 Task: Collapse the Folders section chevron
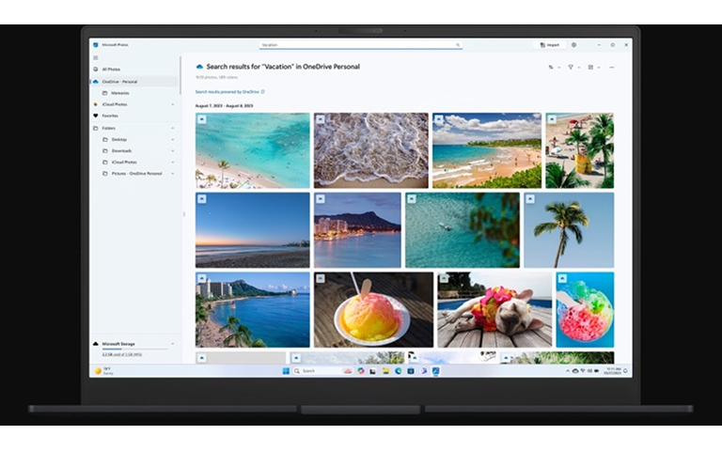point(173,128)
